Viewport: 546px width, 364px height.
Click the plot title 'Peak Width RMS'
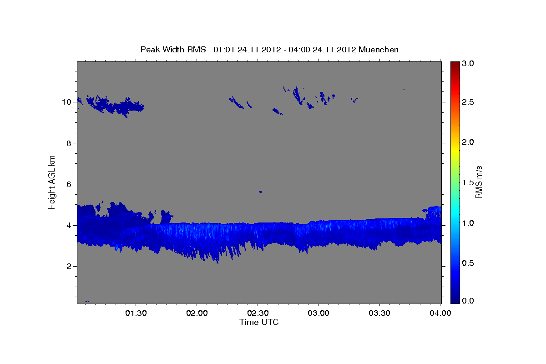[173, 50]
